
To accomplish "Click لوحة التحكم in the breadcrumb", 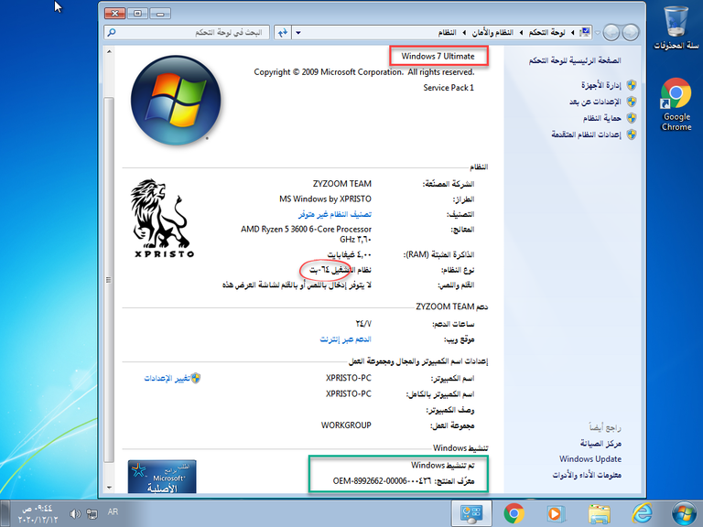I will coord(546,32).
